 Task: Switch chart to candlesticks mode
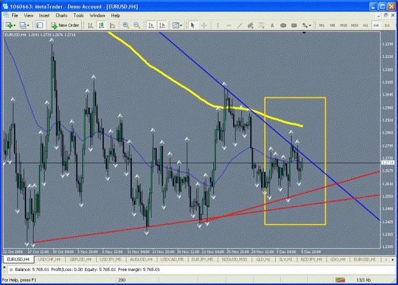point(101,25)
